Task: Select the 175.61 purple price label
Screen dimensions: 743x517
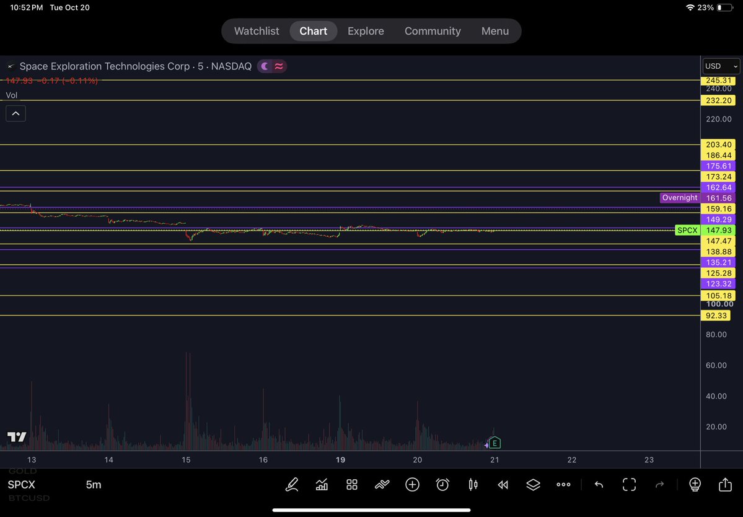Action: coord(718,166)
